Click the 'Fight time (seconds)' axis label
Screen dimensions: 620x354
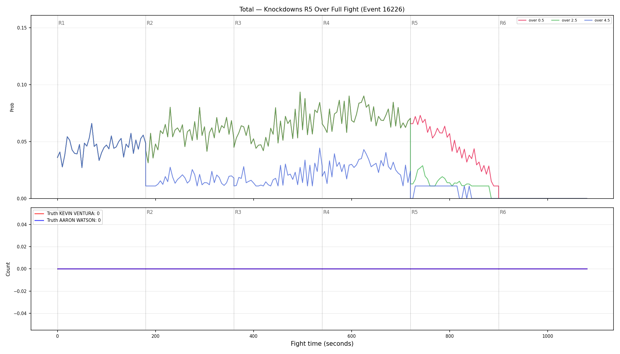(x=322, y=344)
